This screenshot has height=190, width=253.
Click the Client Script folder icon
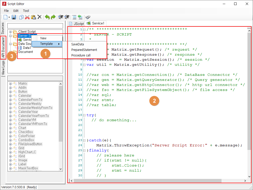tap(15, 31)
